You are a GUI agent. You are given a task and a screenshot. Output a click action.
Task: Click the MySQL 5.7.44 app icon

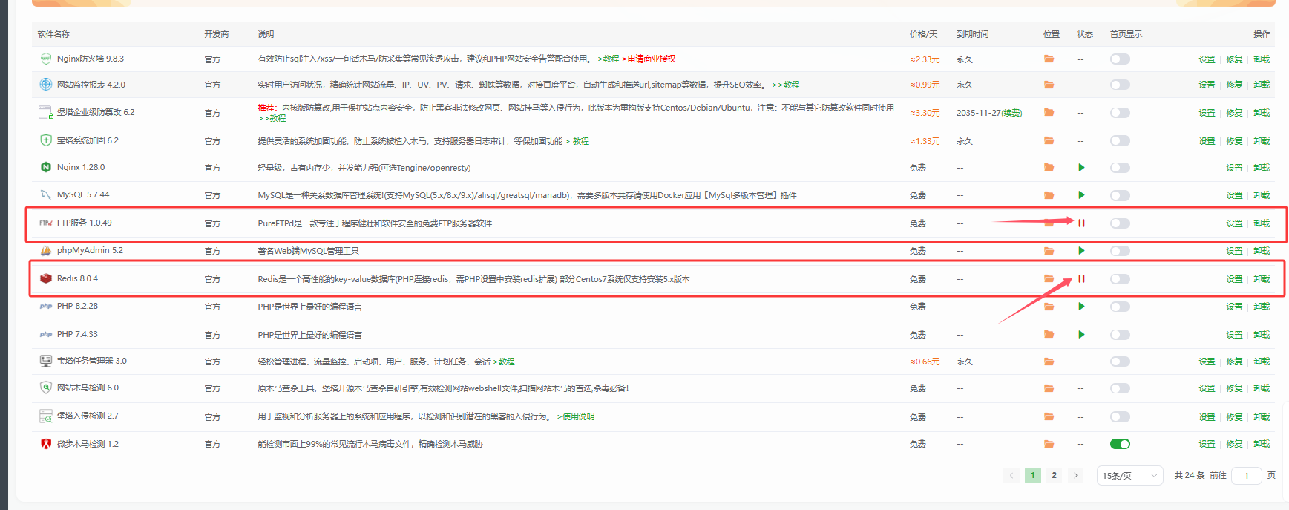46,194
